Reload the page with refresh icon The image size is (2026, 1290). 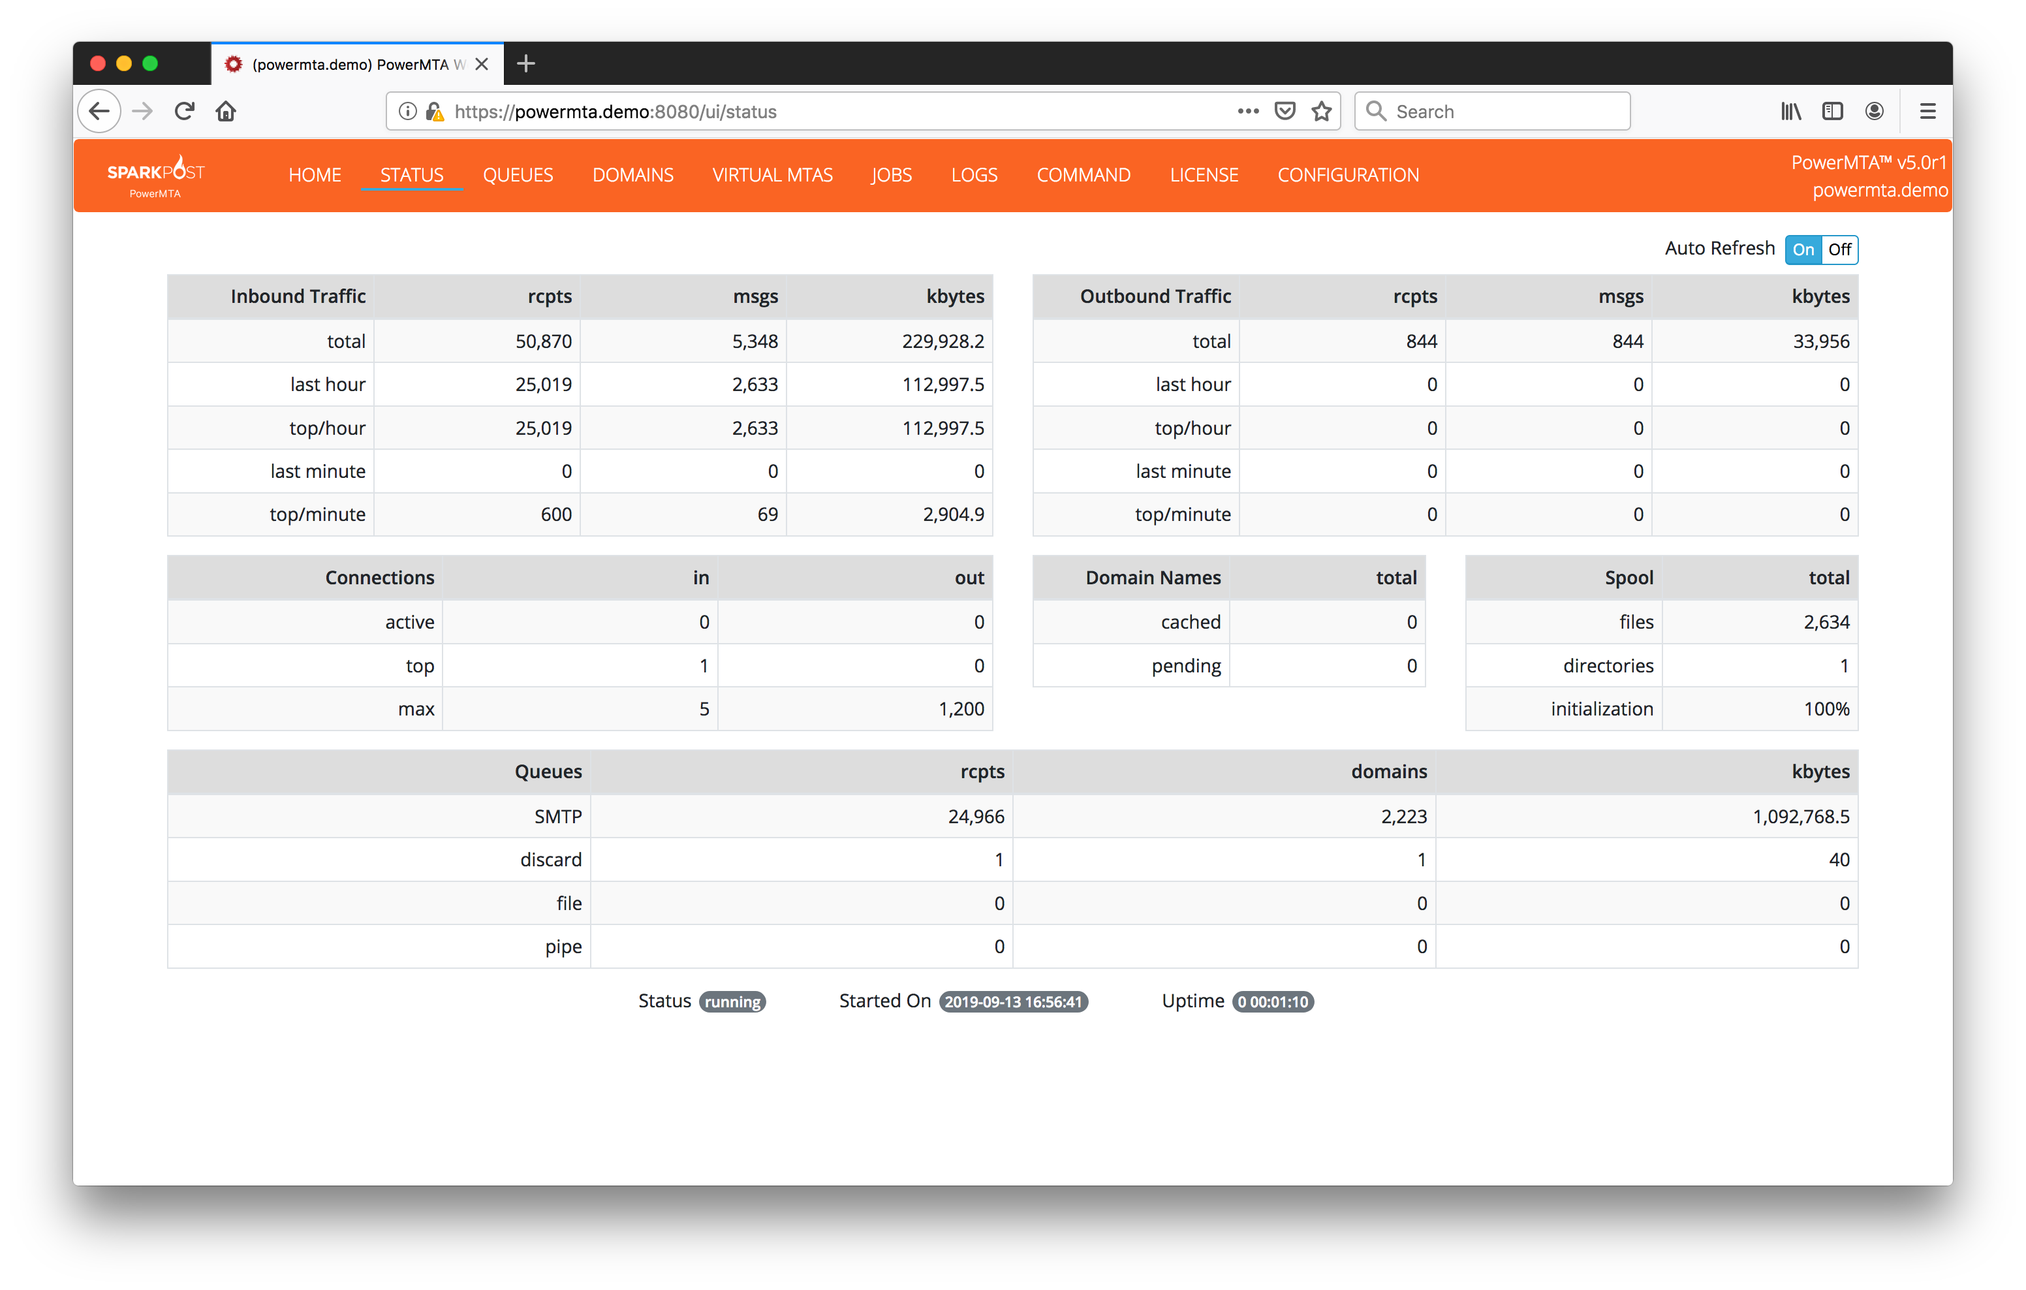click(x=184, y=111)
